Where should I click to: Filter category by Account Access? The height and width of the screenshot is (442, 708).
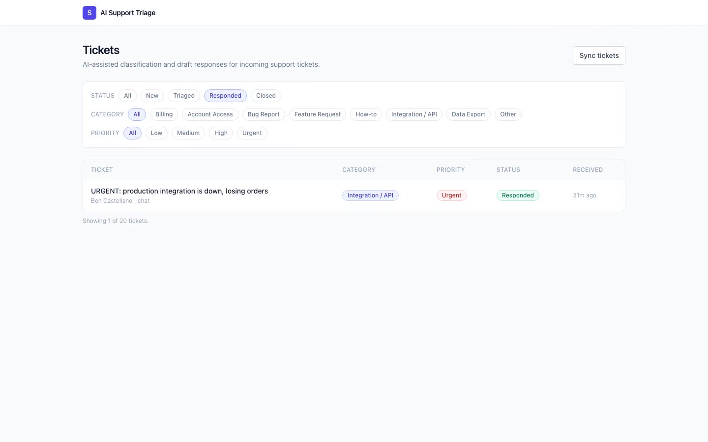pyautogui.click(x=210, y=114)
